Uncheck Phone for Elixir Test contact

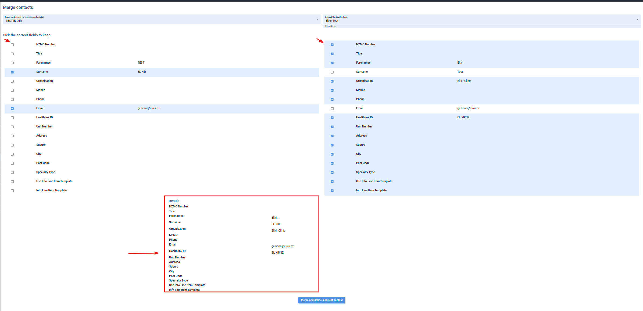click(x=332, y=99)
